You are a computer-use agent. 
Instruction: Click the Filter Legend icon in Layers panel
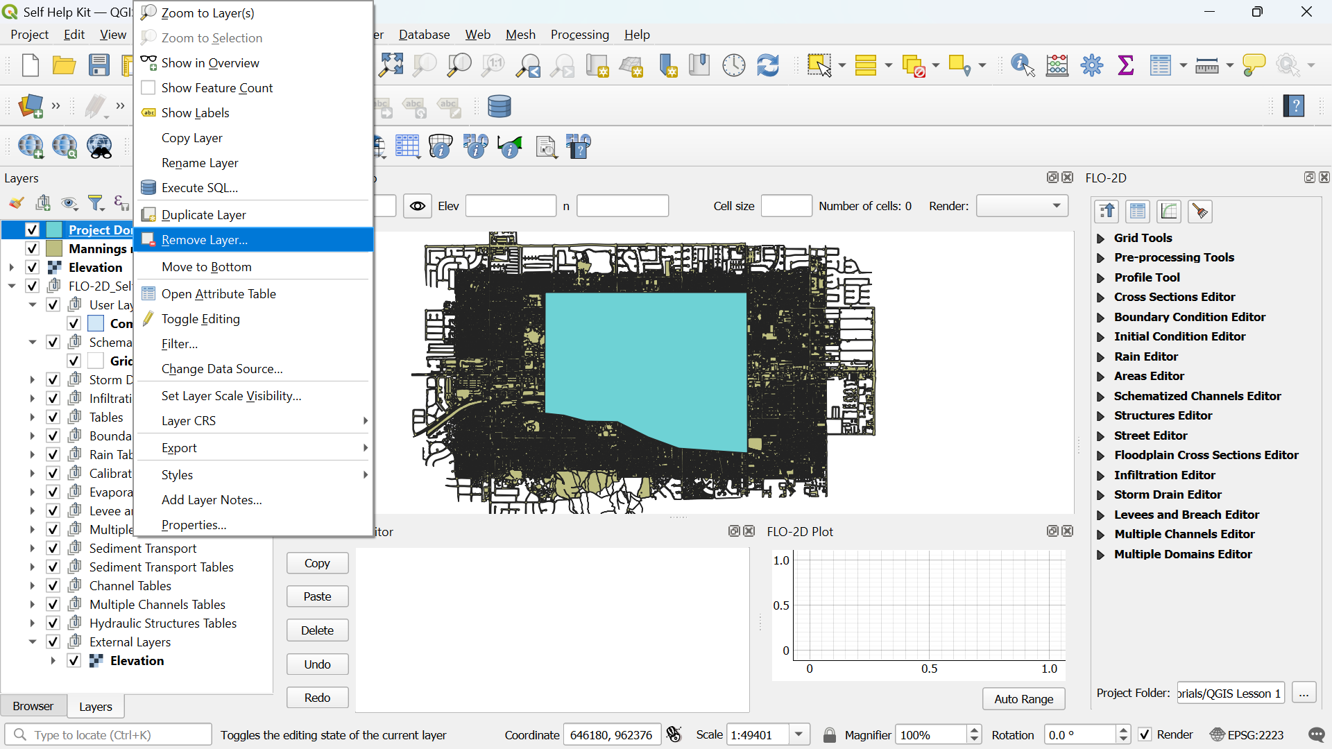click(96, 203)
